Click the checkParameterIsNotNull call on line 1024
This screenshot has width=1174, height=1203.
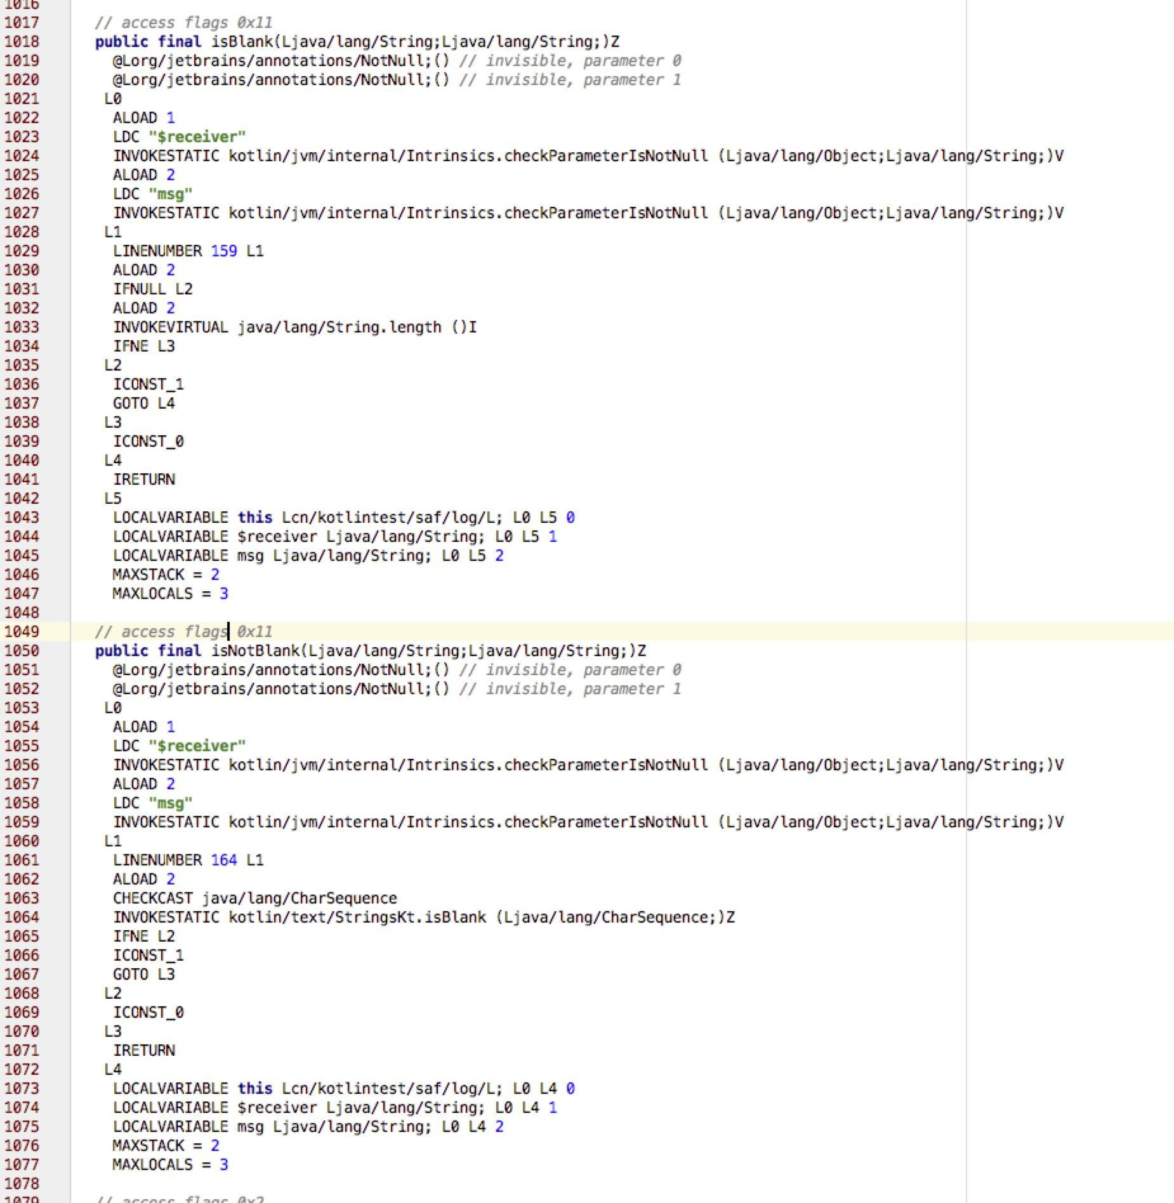(x=588, y=156)
